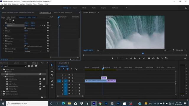Screen dimensions: 189x106
Task: Select the Ripple Edit tool
Action: 52,71
